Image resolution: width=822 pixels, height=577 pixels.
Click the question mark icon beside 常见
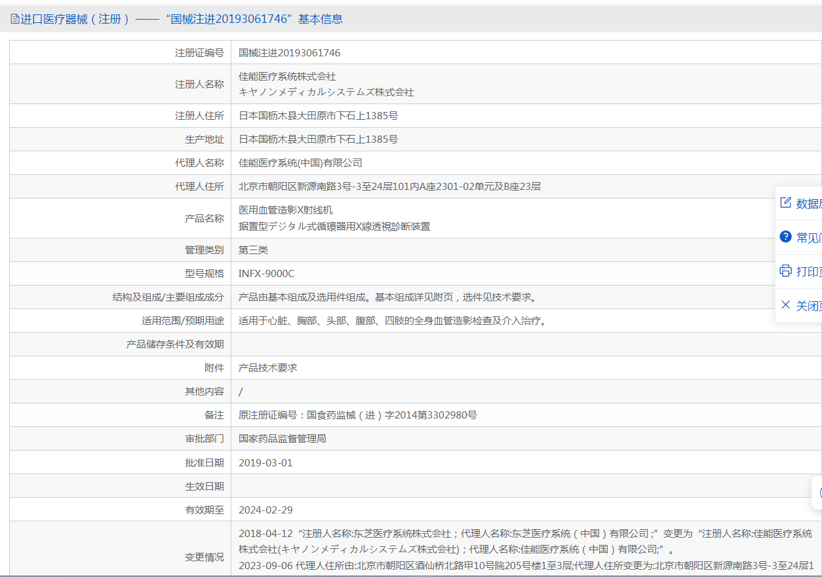click(785, 236)
